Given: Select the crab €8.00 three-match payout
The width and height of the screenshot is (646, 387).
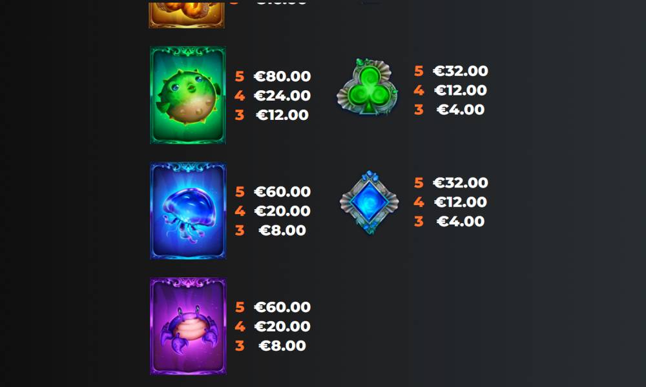Looking at the screenshot, I should [x=282, y=346].
